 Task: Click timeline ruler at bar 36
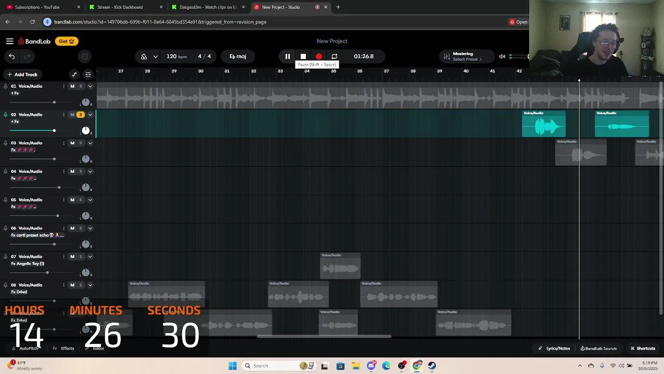359,71
